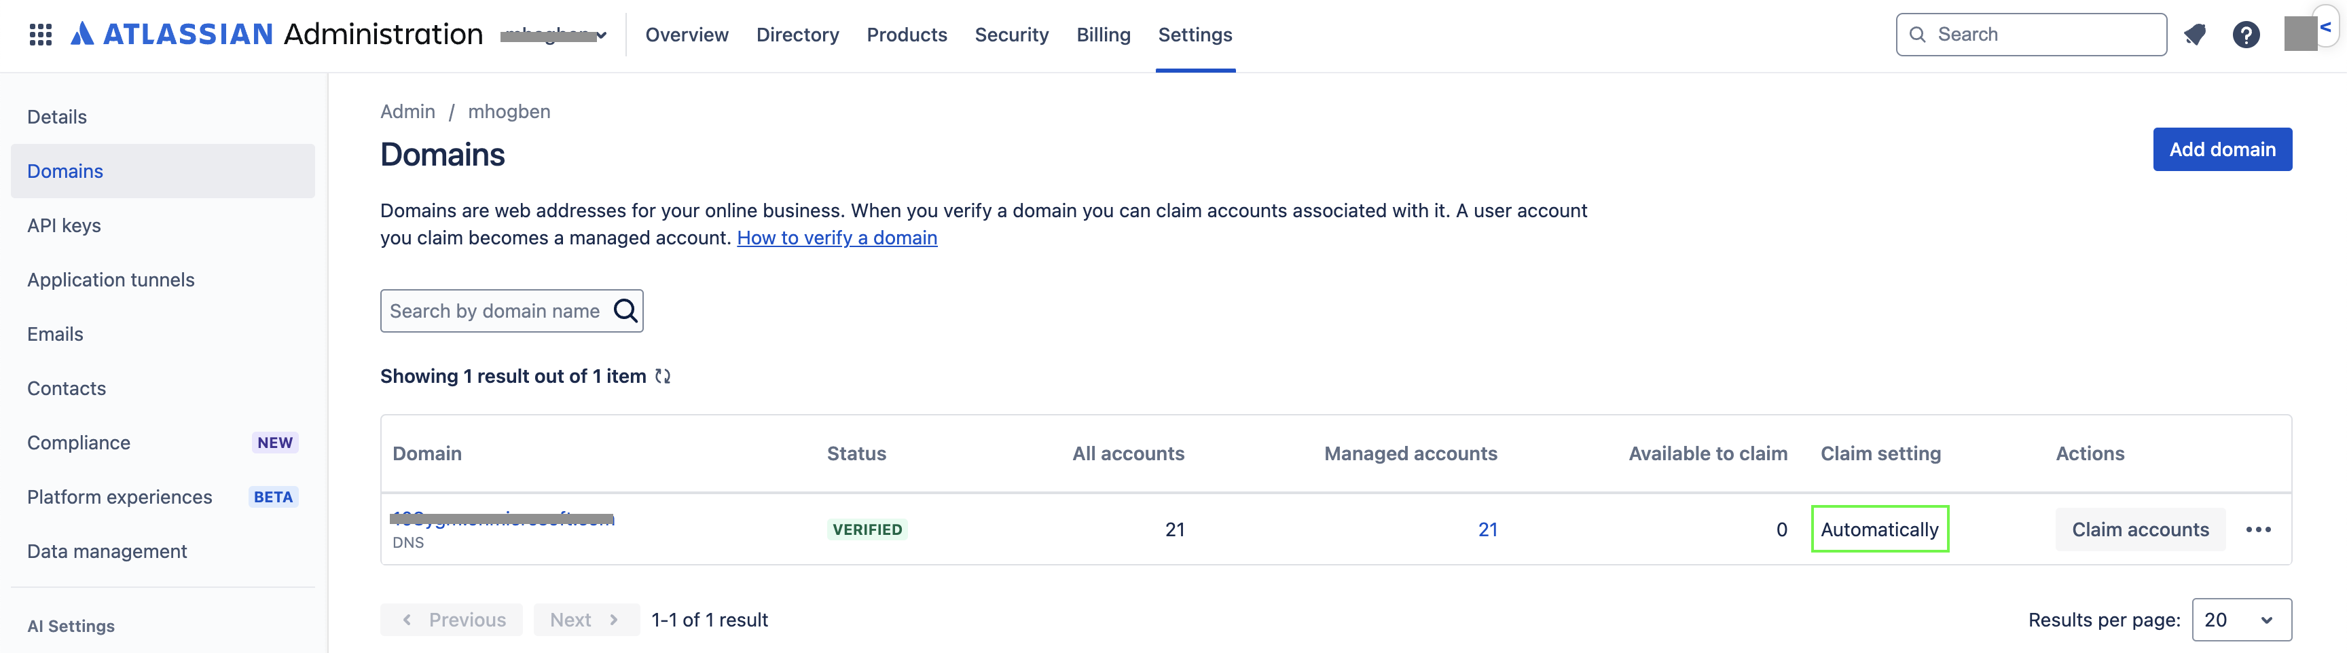Click the Add domain button
The width and height of the screenshot is (2347, 653).
(2222, 149)
